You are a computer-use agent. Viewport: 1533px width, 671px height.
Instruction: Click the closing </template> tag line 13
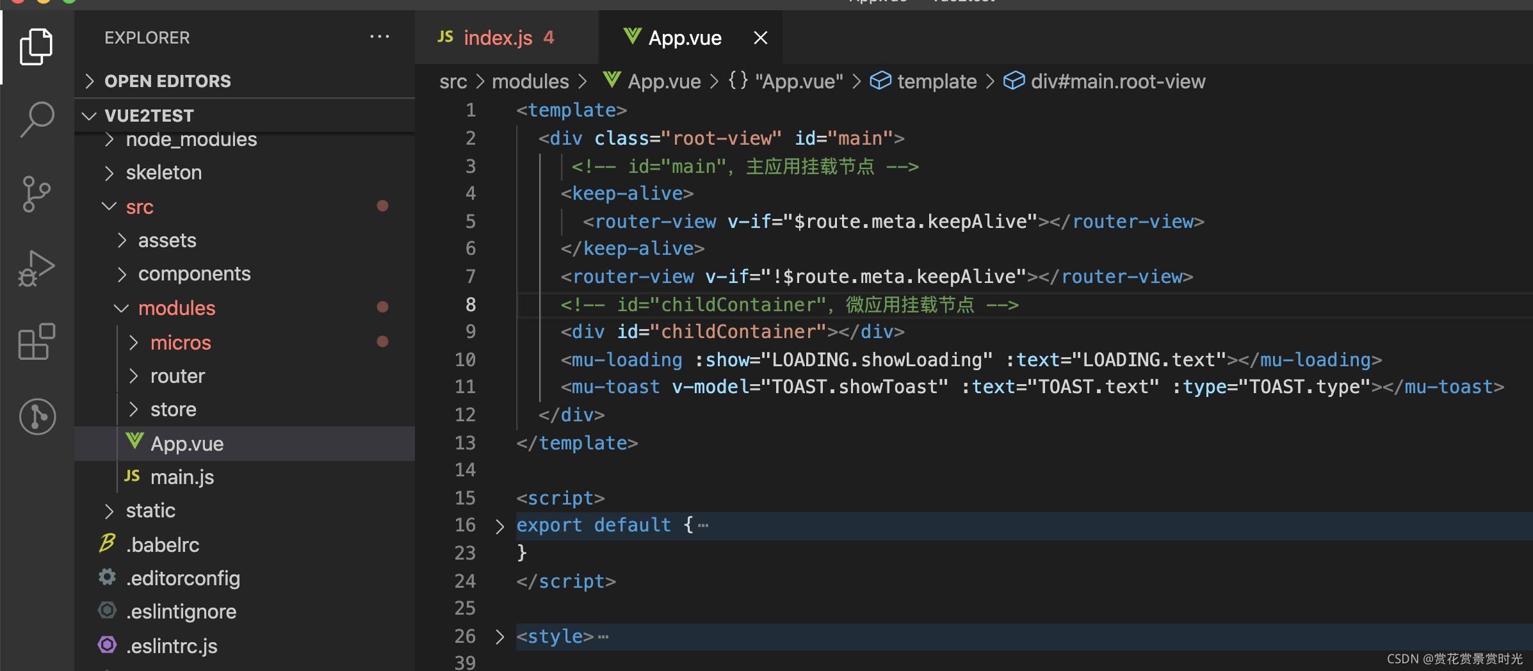point(577,443)
